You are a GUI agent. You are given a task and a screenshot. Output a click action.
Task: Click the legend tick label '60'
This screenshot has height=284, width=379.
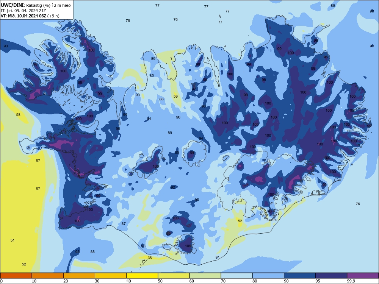pyautogui.click(x=192, y=281)
